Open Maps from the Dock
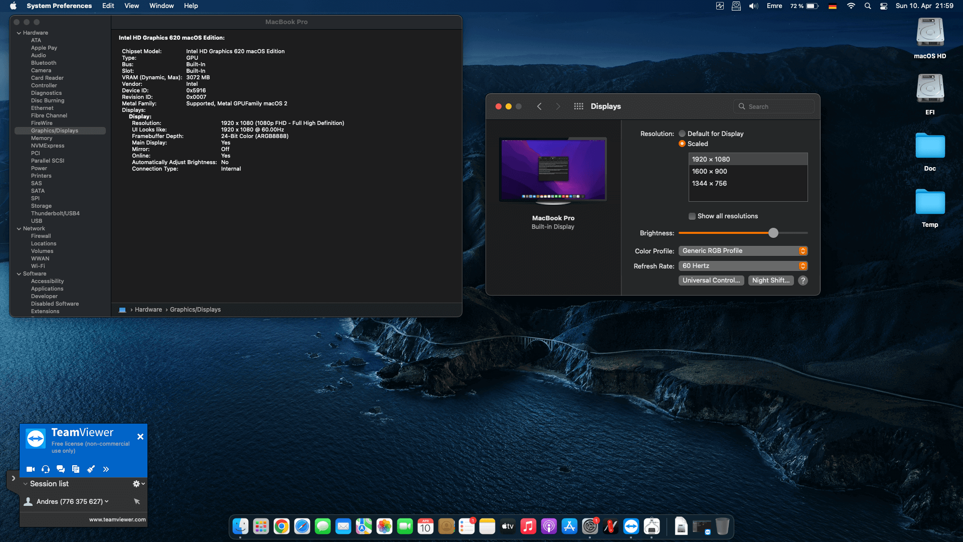 click(x=364, y=526)
